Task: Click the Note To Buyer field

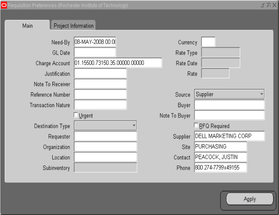Action: [229, 115]
